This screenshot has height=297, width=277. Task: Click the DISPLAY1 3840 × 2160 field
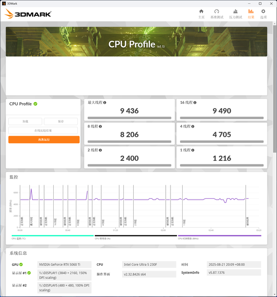coord(64,275)
